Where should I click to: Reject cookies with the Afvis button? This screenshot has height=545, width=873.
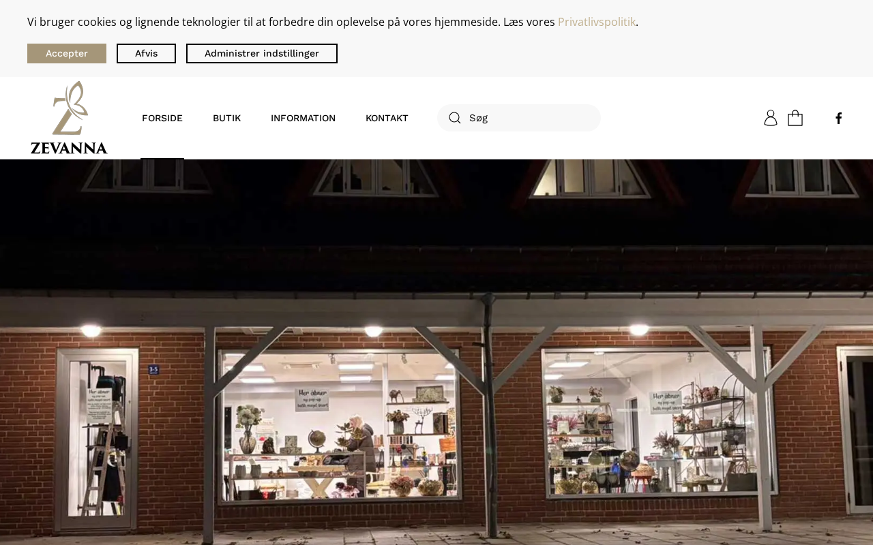(146, 53)
